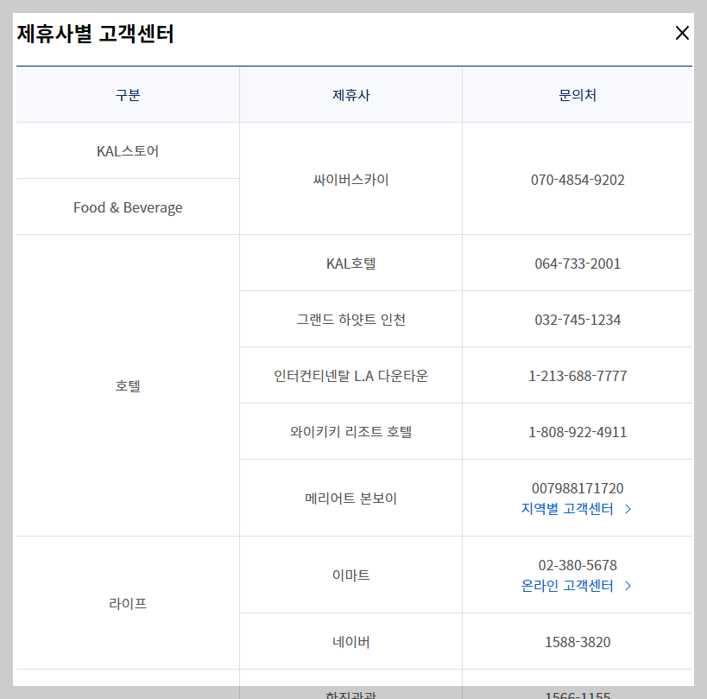
Task: Click the 메리어트 본보이 cell
Action: coord(350,499)
